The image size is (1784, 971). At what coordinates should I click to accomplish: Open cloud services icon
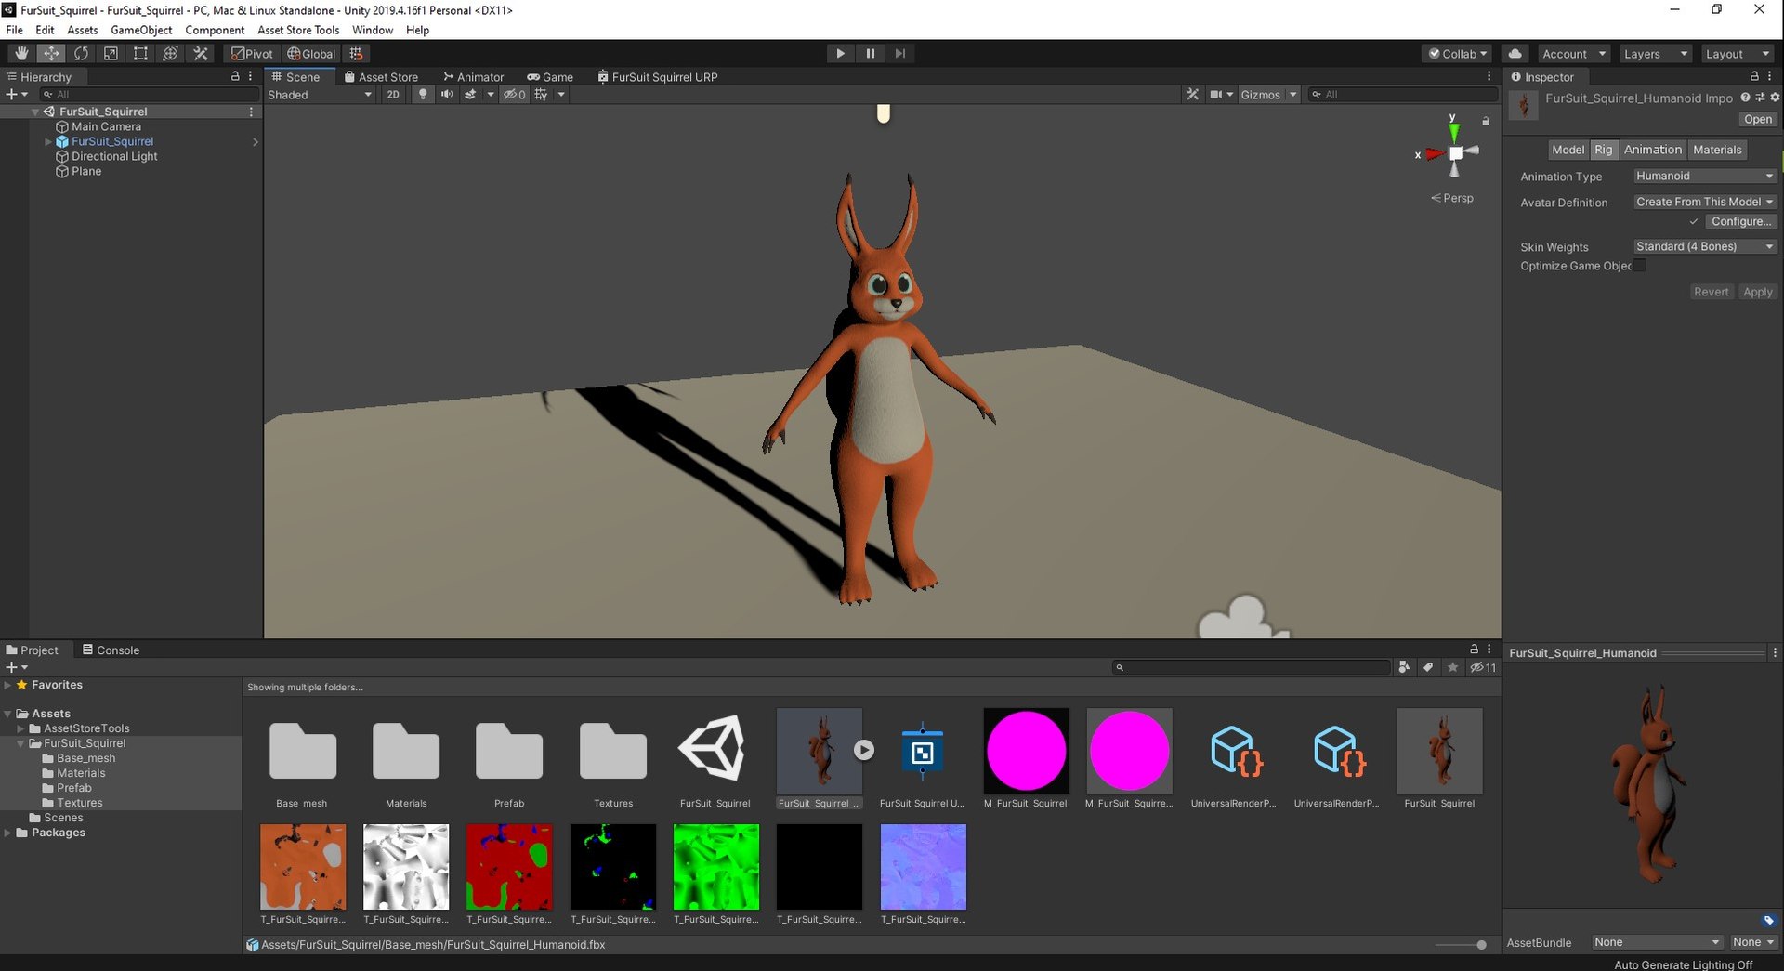[x=1515, y=54]
